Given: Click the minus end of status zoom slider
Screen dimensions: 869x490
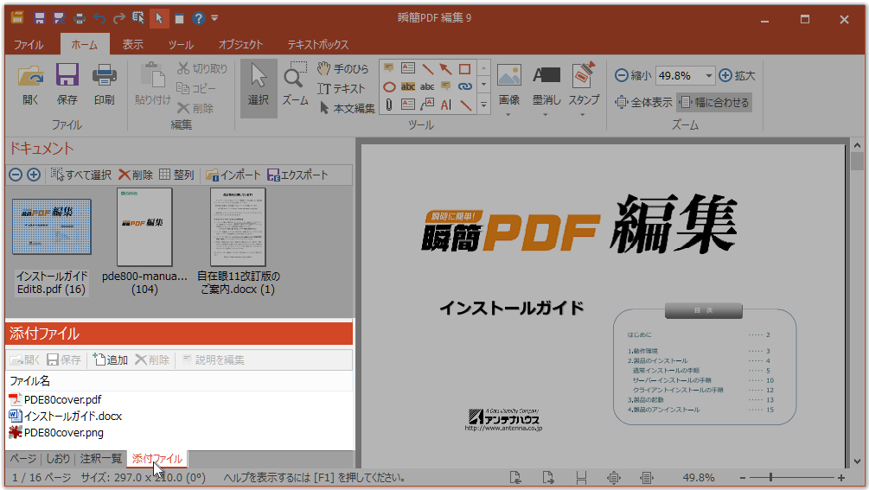Looking at the screenshot, I should click(x=743, y=477).
